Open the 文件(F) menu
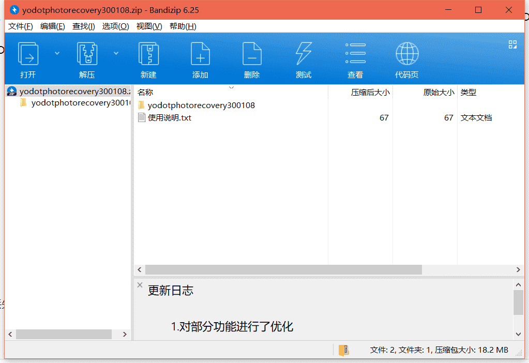This screenshot has width=529, height=363. click(x=20, y=26)
